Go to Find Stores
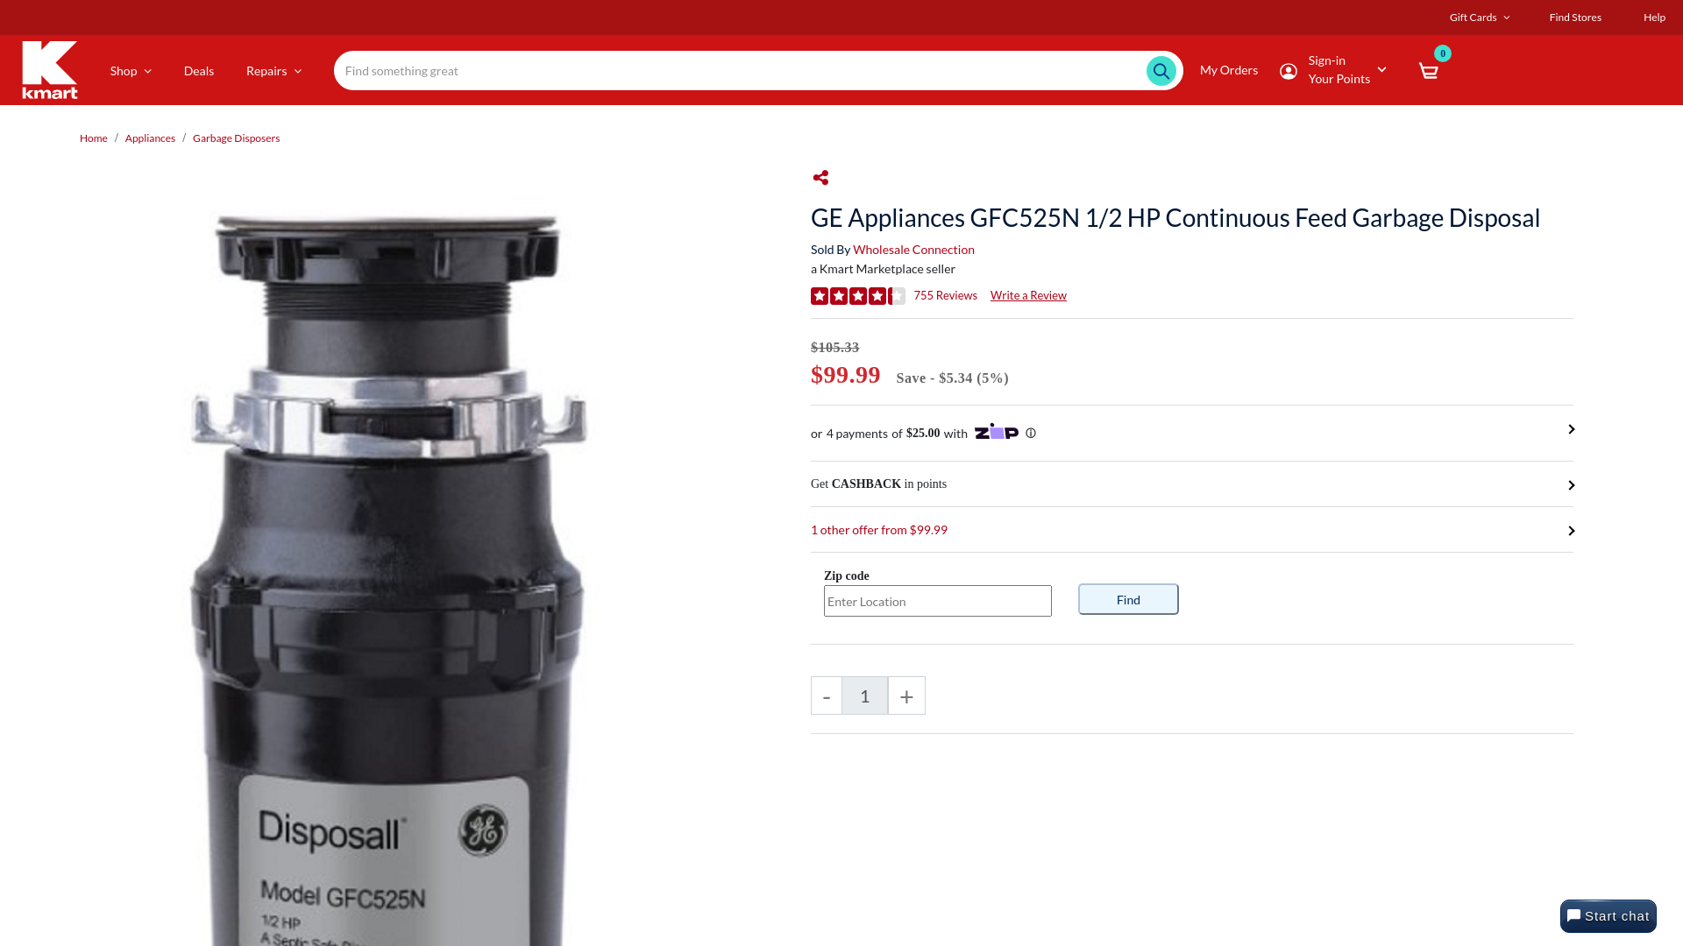Screen dimensions: 1683x946 click(1574, 18)
